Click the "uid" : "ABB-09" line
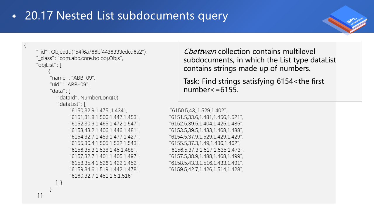374x210 pixels. [70, 84]
